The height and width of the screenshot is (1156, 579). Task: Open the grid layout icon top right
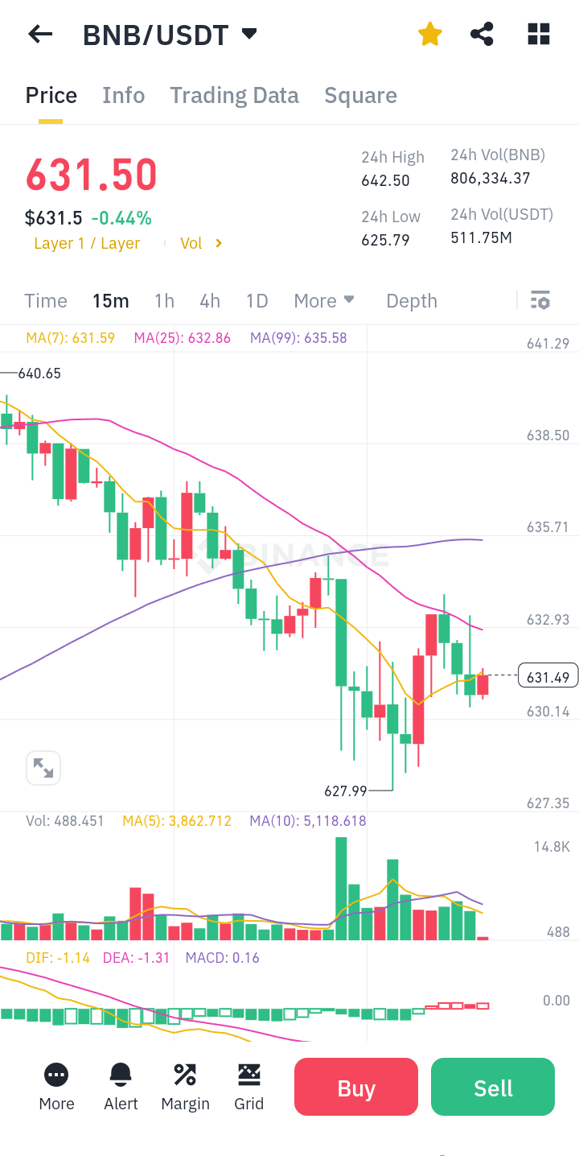(537, 34)
